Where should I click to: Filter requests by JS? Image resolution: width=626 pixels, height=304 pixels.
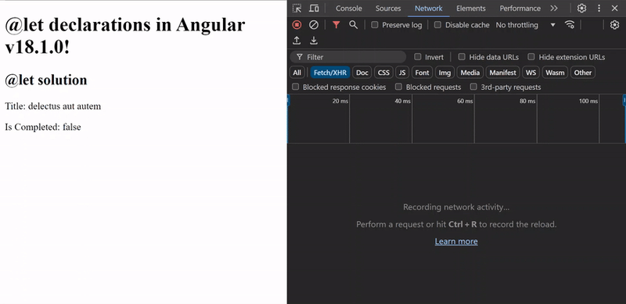point(402,73)
